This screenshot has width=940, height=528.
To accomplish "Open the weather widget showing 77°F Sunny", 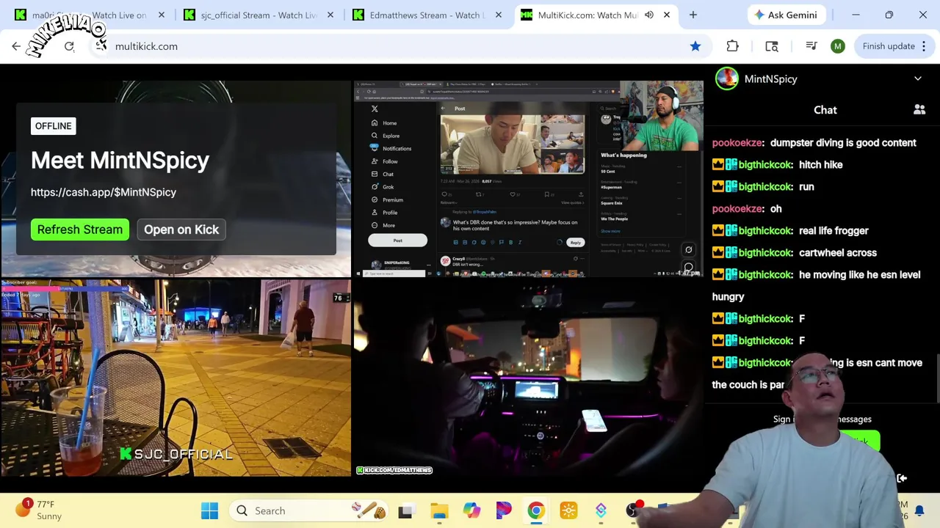I will (40, 510).
